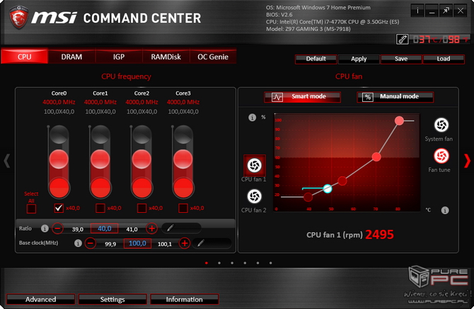
Task: Switch to the IGP tab
Action: pyautogui.click(x=119, y=57)
